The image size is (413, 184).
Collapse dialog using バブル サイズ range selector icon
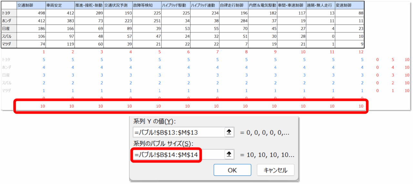[229, 155]
